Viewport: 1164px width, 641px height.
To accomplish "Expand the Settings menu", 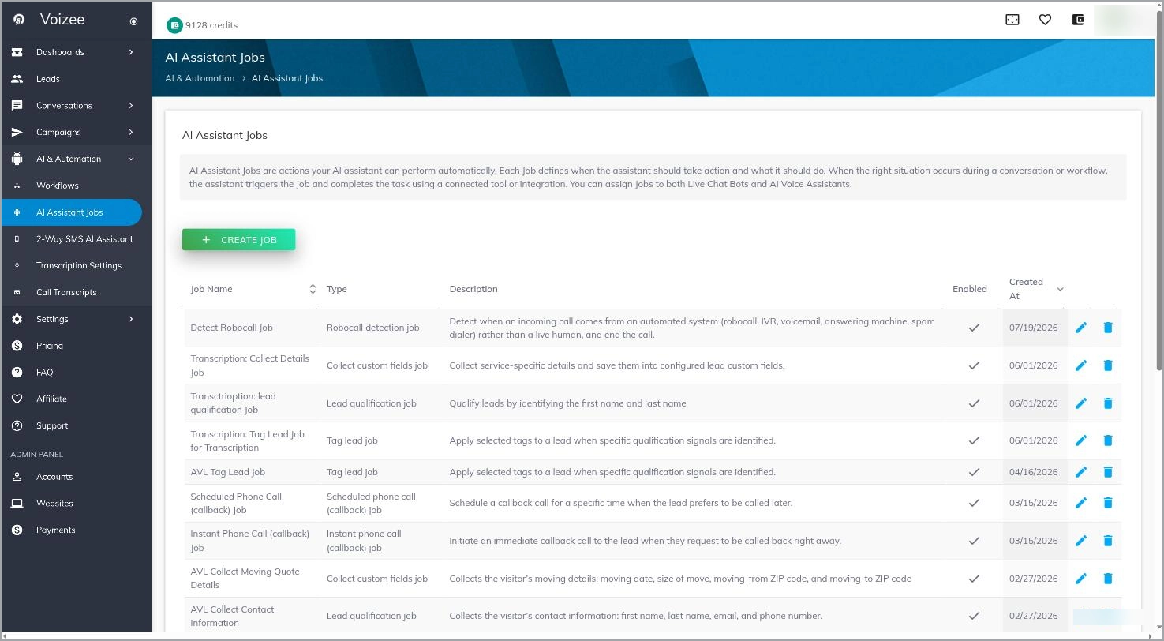I will (x=76, y=319).
